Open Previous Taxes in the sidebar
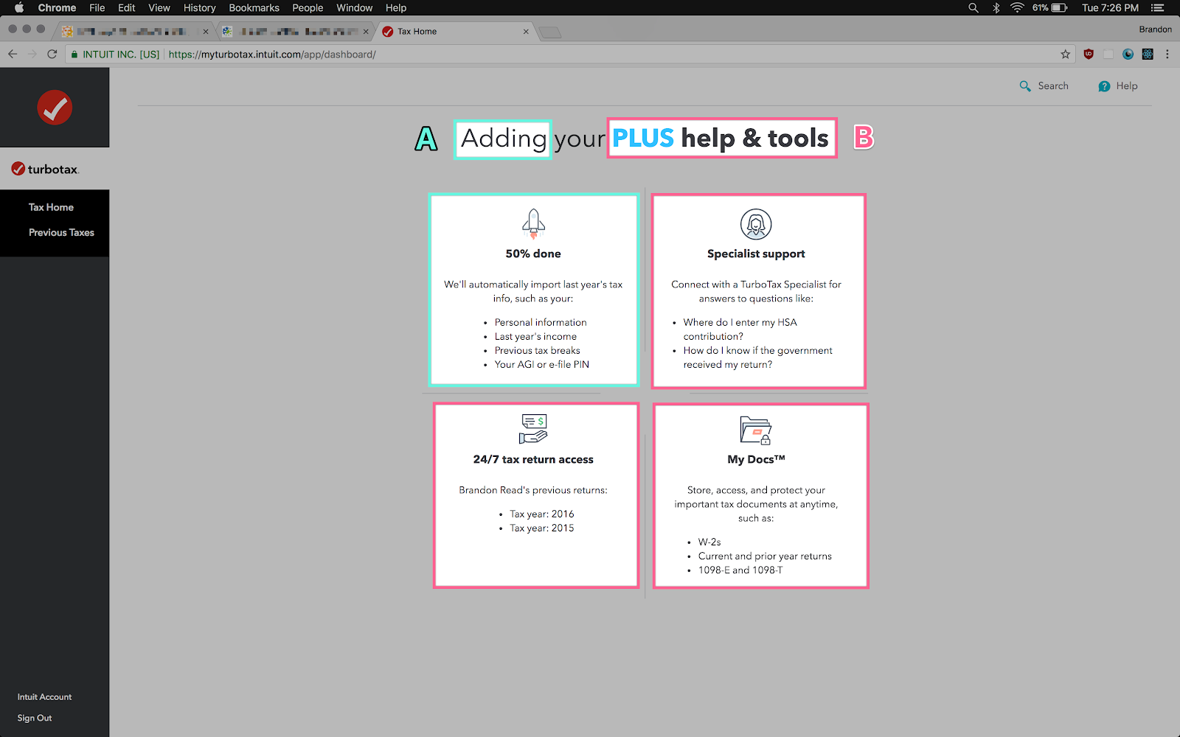 [x=61, y=232]
